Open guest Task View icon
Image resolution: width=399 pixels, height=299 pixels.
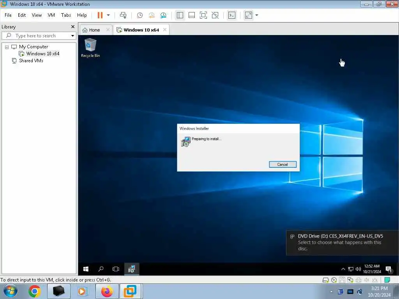point(116,269)
